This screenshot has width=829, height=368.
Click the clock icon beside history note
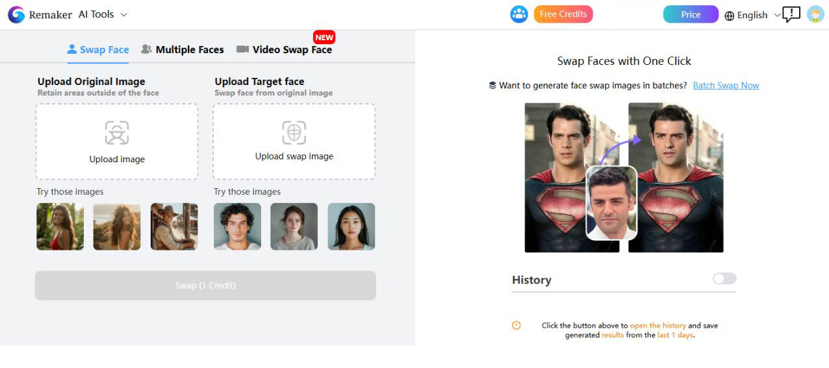(x=517, y=325)
